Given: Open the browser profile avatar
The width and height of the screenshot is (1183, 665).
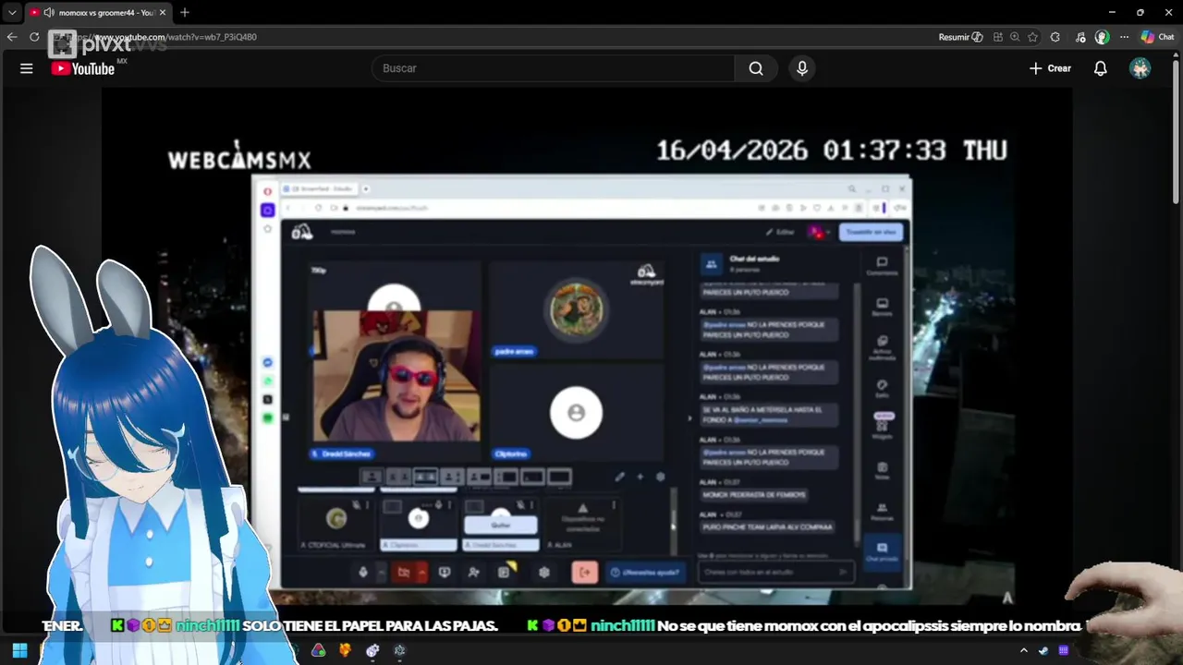Looking at the screenshot, I should 1102,37.
